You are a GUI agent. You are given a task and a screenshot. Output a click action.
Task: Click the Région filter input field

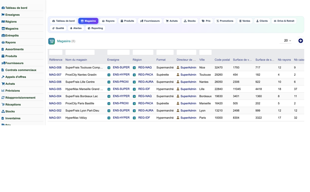(x=143, y=52)
